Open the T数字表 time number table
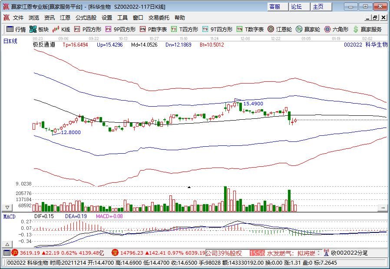390x269 pixels. click(x=250, y=30)
